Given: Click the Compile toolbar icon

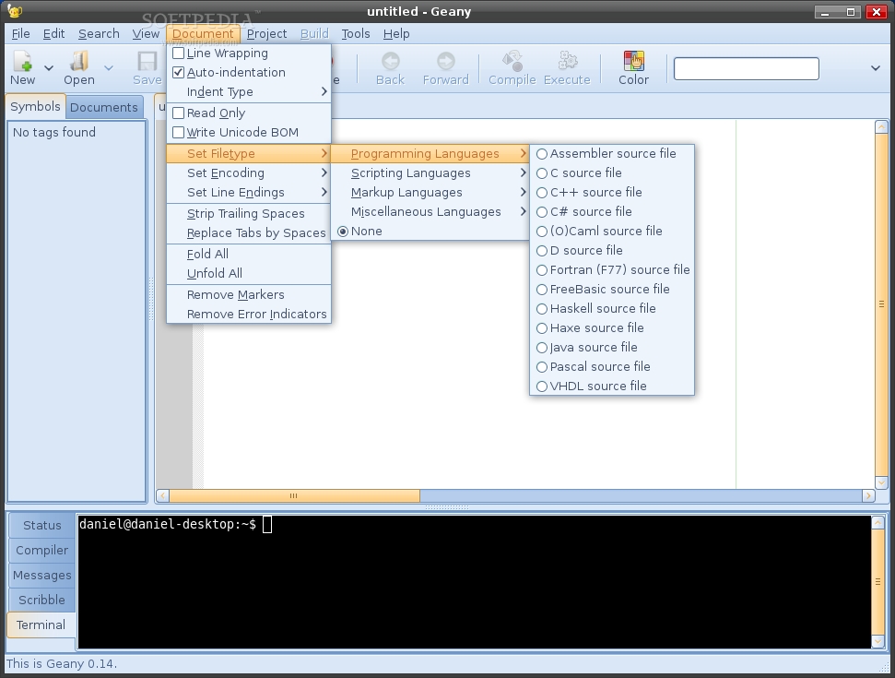Looking at the screenshot, I should click(512, 61).
